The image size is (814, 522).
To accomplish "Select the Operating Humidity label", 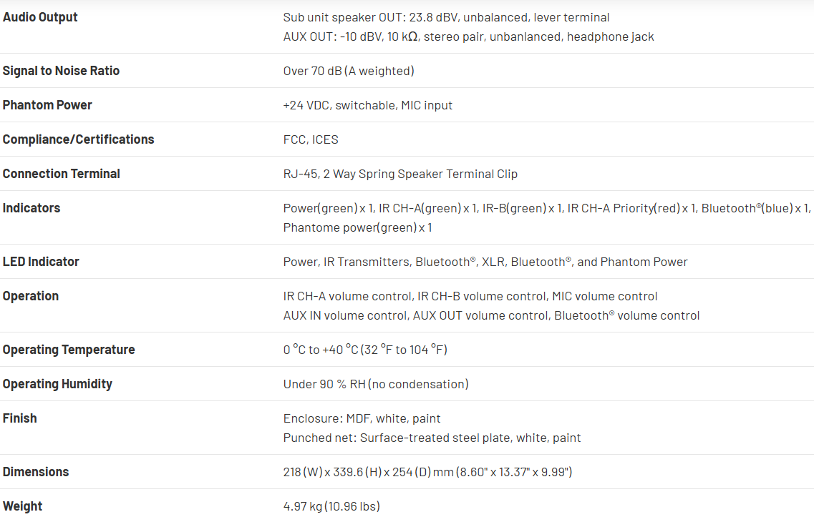I will (x=57, y=384).
